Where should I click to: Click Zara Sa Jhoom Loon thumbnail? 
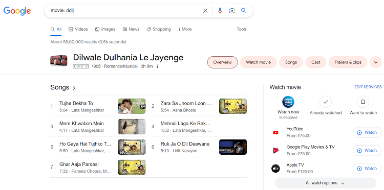[233, 106]
